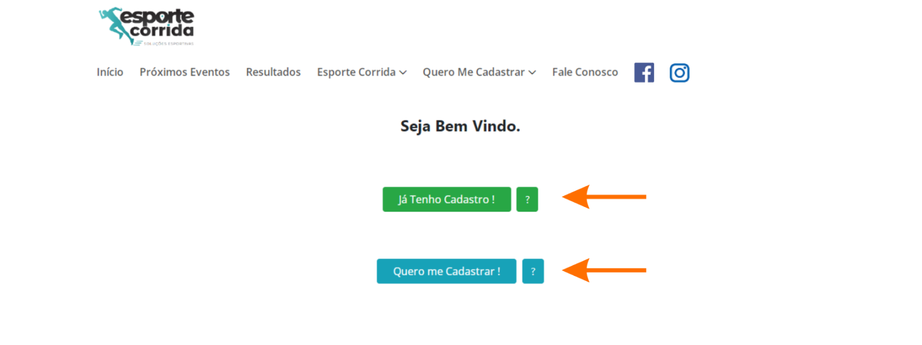Open the Fale Conosco page
Screen dimensions: 922x345
585,72
